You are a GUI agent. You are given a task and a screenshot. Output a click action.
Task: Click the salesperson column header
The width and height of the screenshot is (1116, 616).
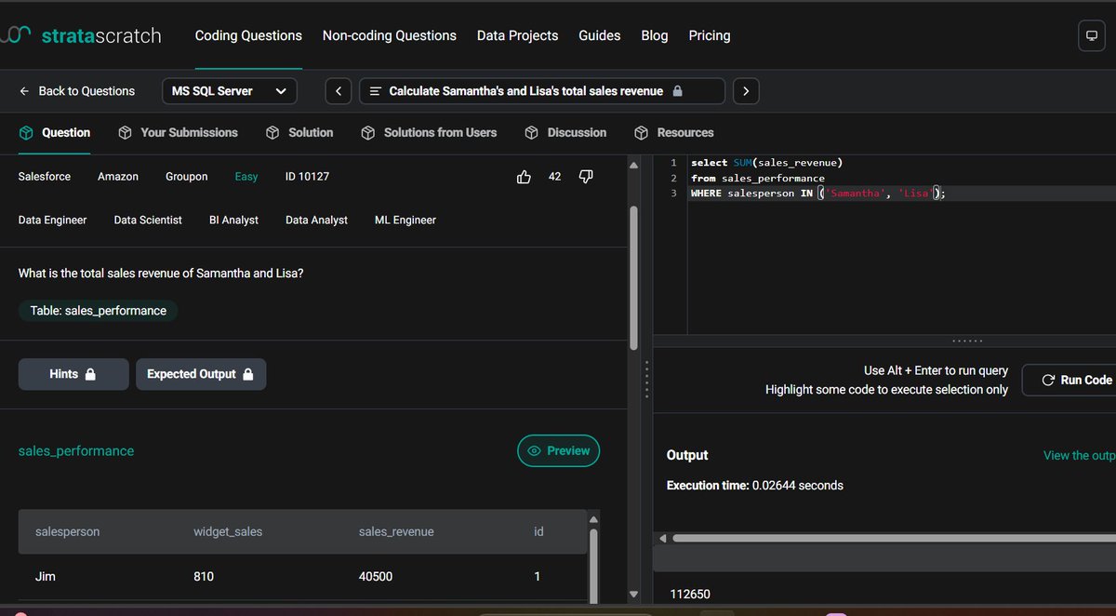67,532
